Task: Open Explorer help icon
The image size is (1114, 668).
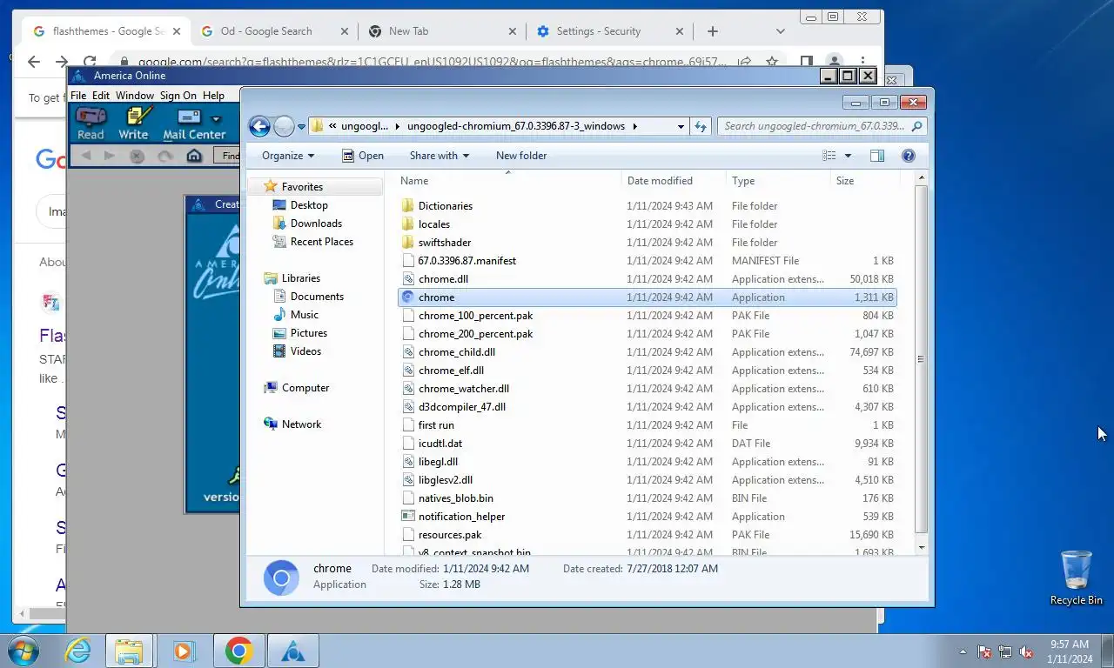Action: 909,156
